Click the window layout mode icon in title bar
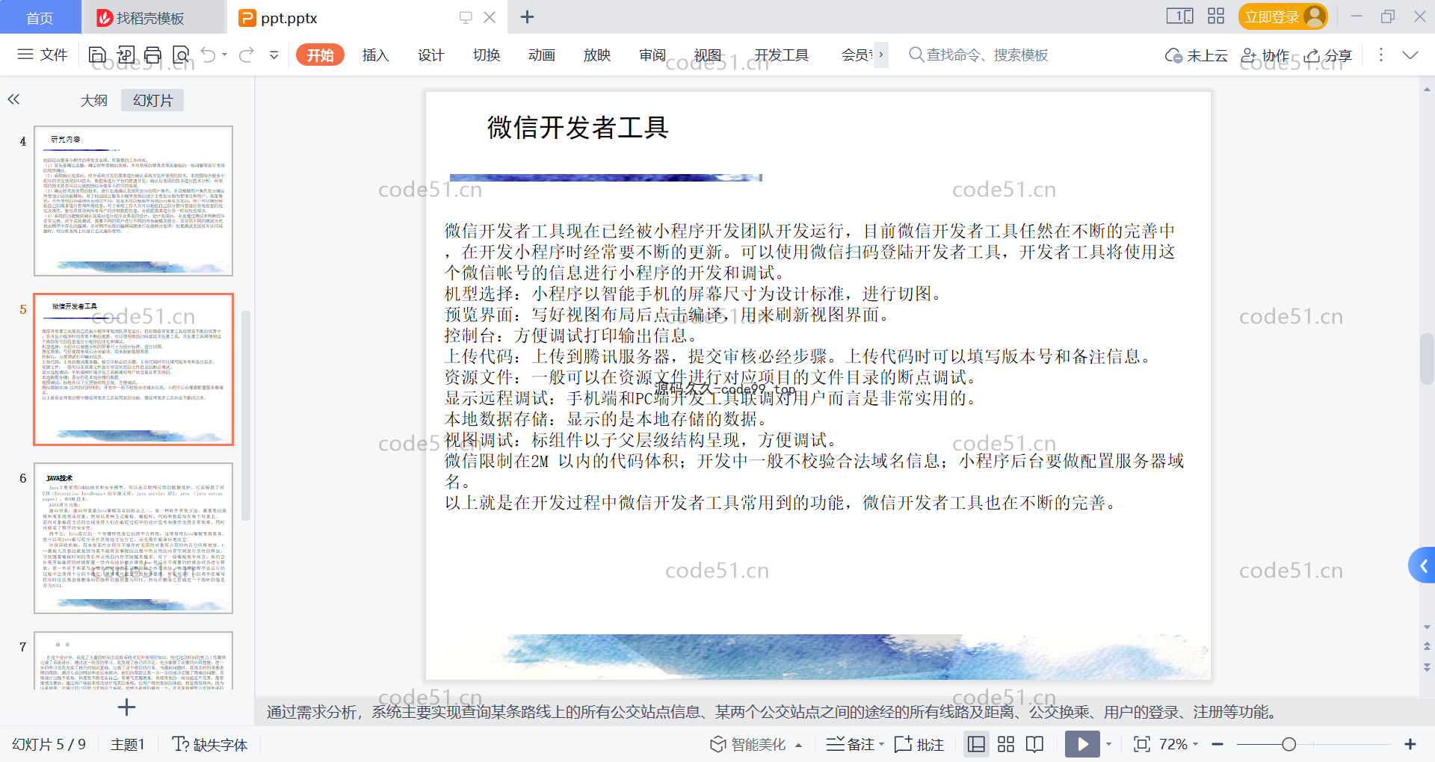The width and height of the screenshot is (1435, 762). pyautogui.click(x=1179, y=16)
